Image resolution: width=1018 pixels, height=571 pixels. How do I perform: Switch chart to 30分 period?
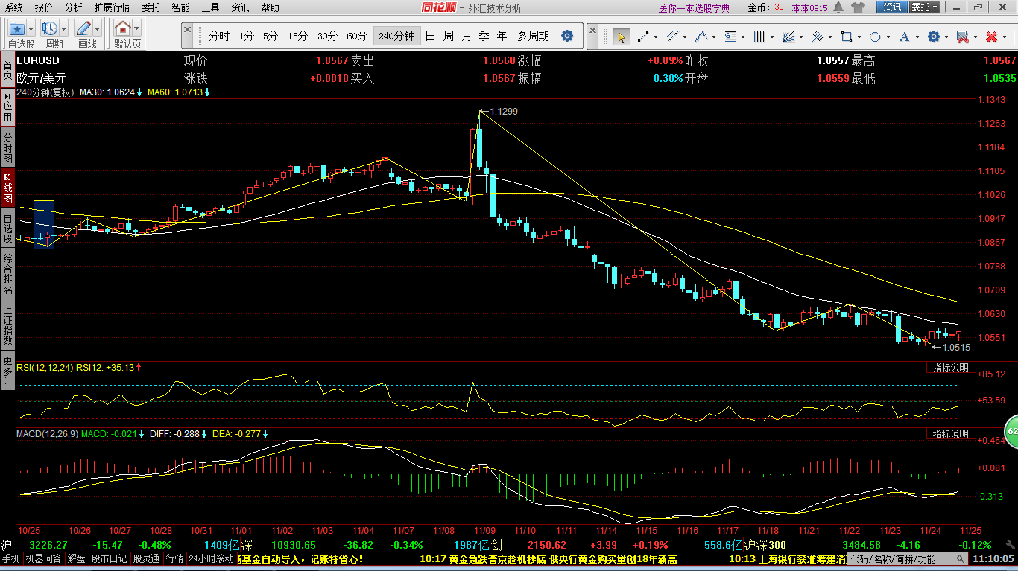tap(327, 36)
